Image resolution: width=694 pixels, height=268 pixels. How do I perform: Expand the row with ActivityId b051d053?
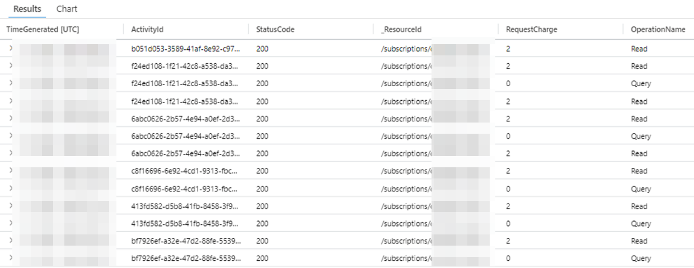[x=10, y=49]
